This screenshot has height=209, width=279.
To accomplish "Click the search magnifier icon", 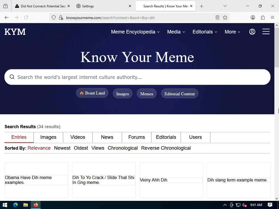I will pyautogui.click(x=12, y=77).
